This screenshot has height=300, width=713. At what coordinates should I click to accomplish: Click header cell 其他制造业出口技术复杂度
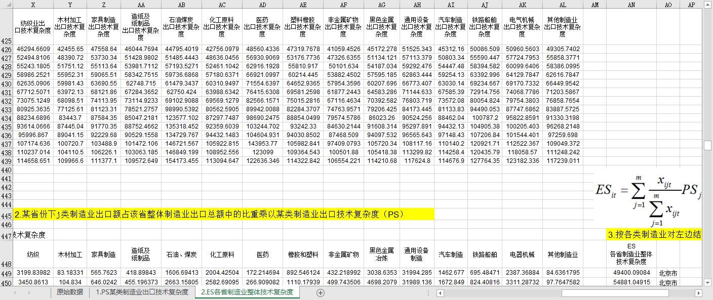(562, 27)
